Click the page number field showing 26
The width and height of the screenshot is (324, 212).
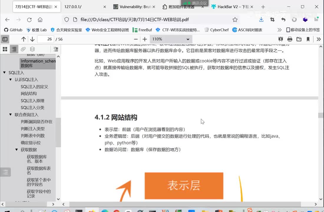point(46,39)
